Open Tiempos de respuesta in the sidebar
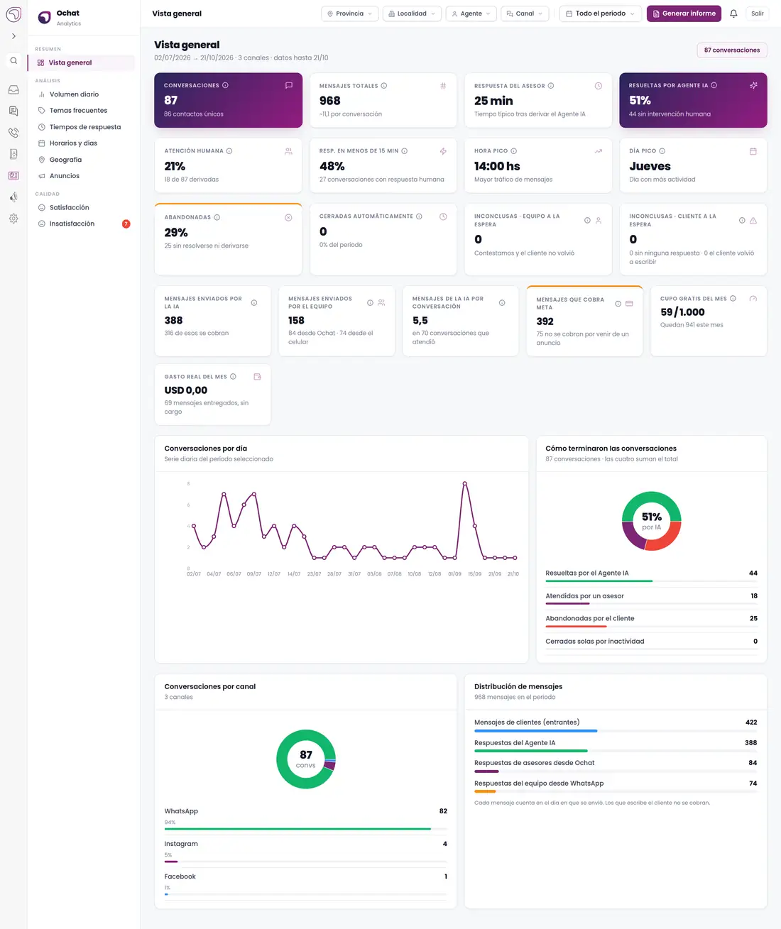Screen dimensions: 781x929 coord(82,127)
